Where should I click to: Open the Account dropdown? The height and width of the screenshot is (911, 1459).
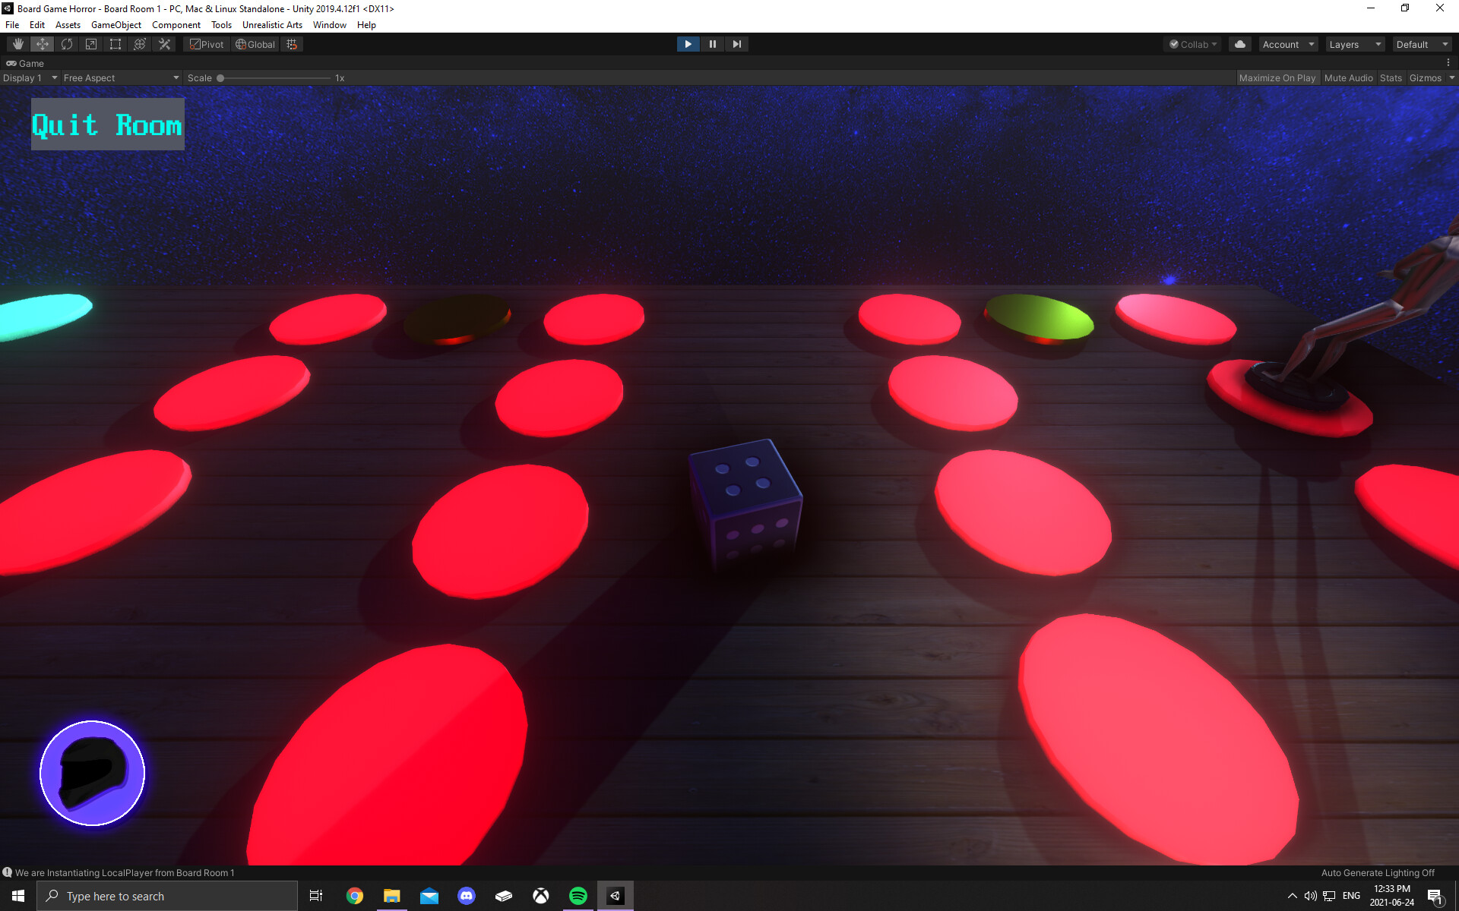pos(1287,44)
